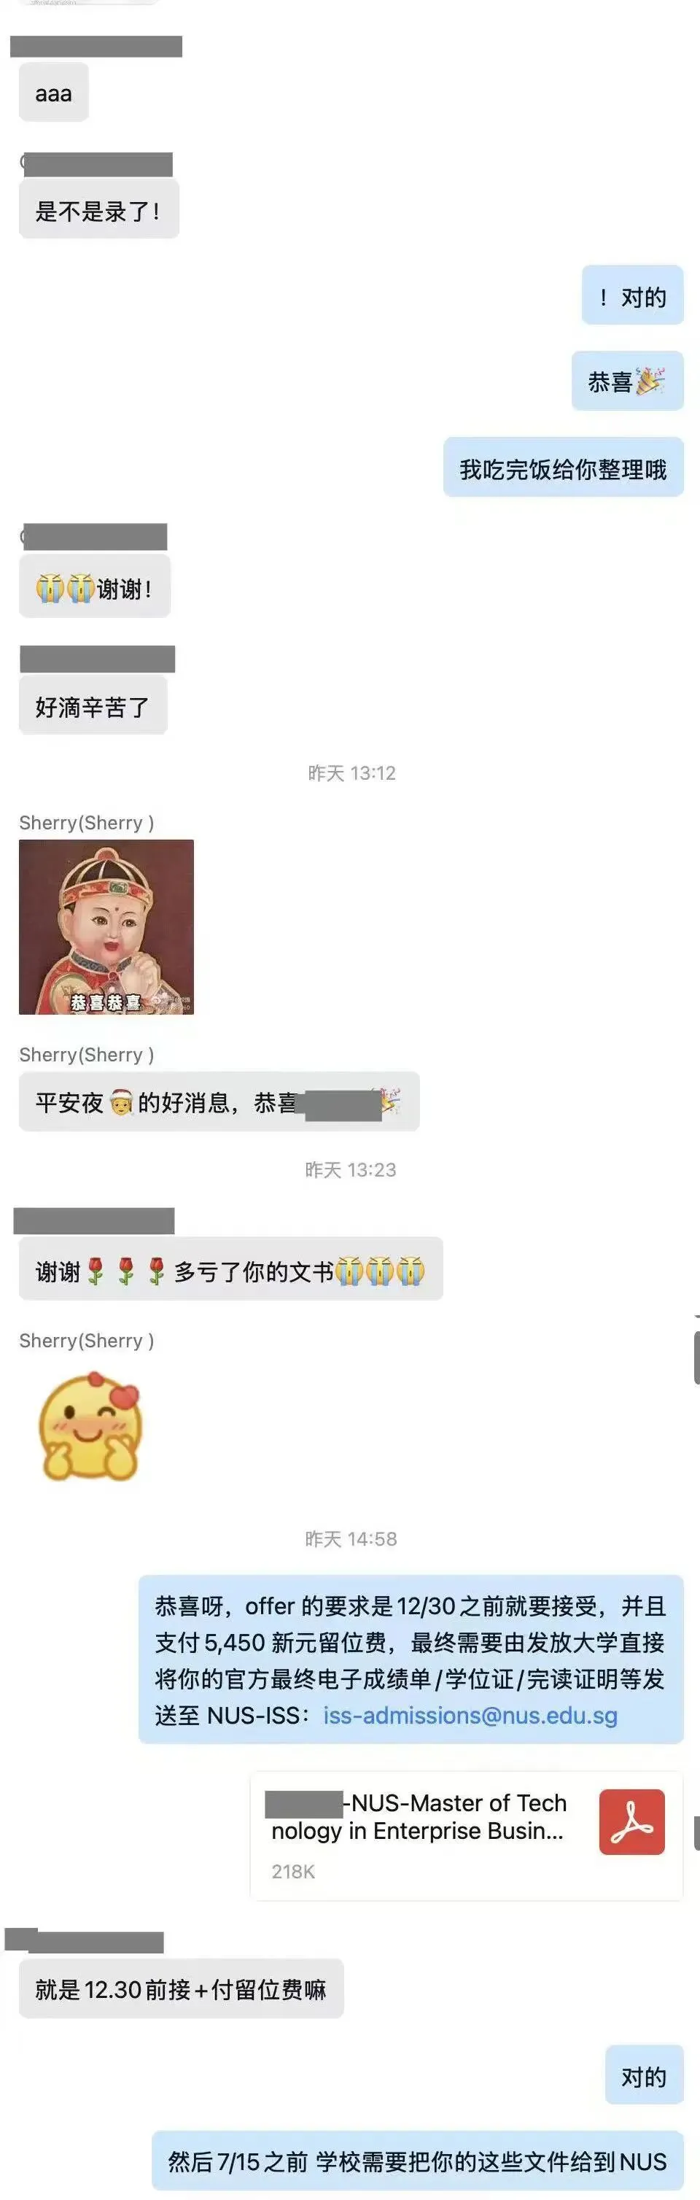Click the party popper emoji after 恭喜
This screenshot has height=2200, width=700.
pos(650,381)
